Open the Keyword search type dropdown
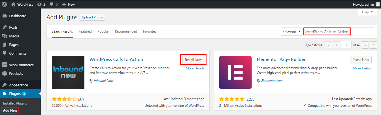 click(291, 32)
